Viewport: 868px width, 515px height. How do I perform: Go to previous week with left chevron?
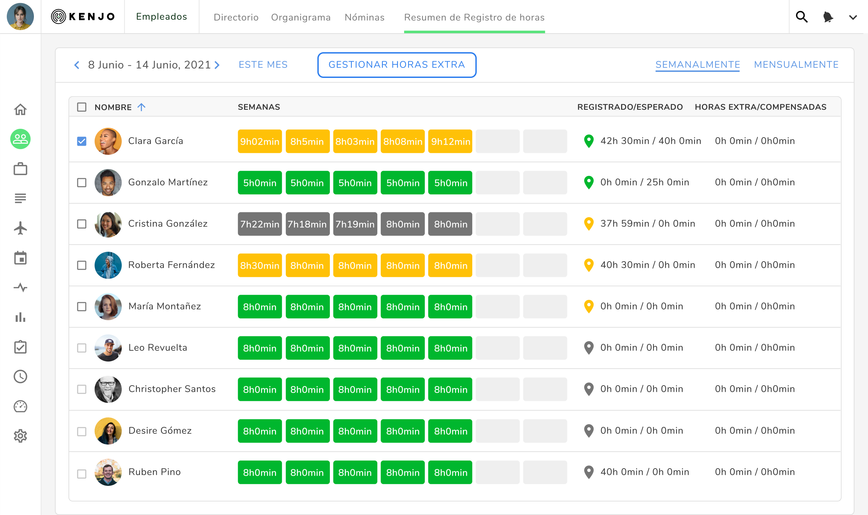pyautogui.click(x=77, y=65)
